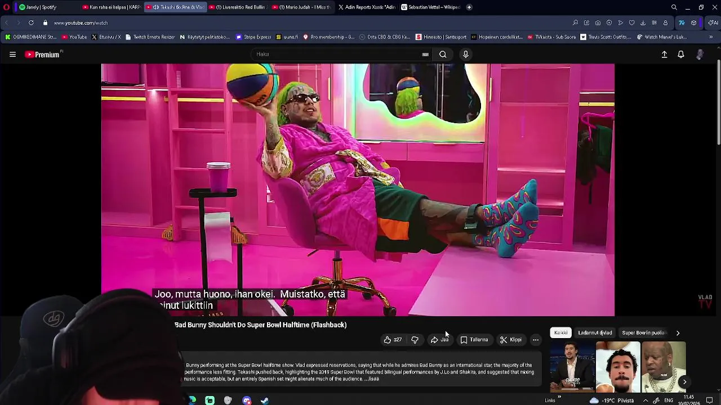Open the Watch Marvel's bookmark
This screenshot has width=721, height=405.
662,37
